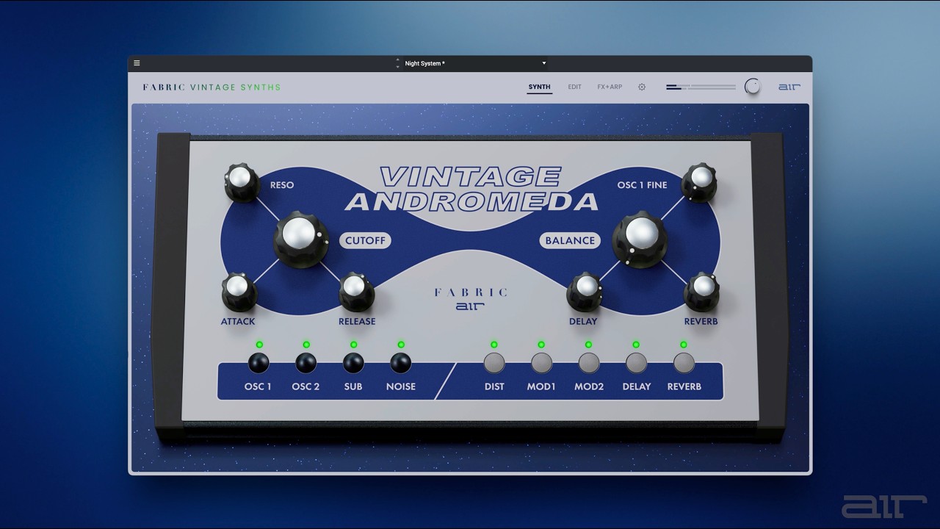Click the RESO knob
The image size is (940, 529).
[x=242, y=182]
